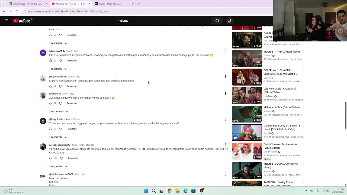Like the @kingofedits_10 comment

click(50, 129)
